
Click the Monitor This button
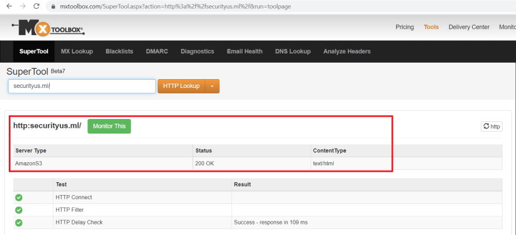109,126
